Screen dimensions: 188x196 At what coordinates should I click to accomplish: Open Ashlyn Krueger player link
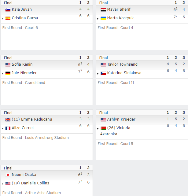click(x=121, y=119)
